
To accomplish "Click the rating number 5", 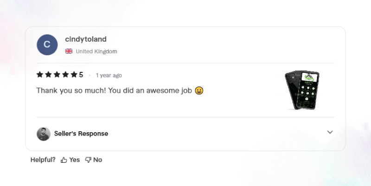I will pos(81,75).
